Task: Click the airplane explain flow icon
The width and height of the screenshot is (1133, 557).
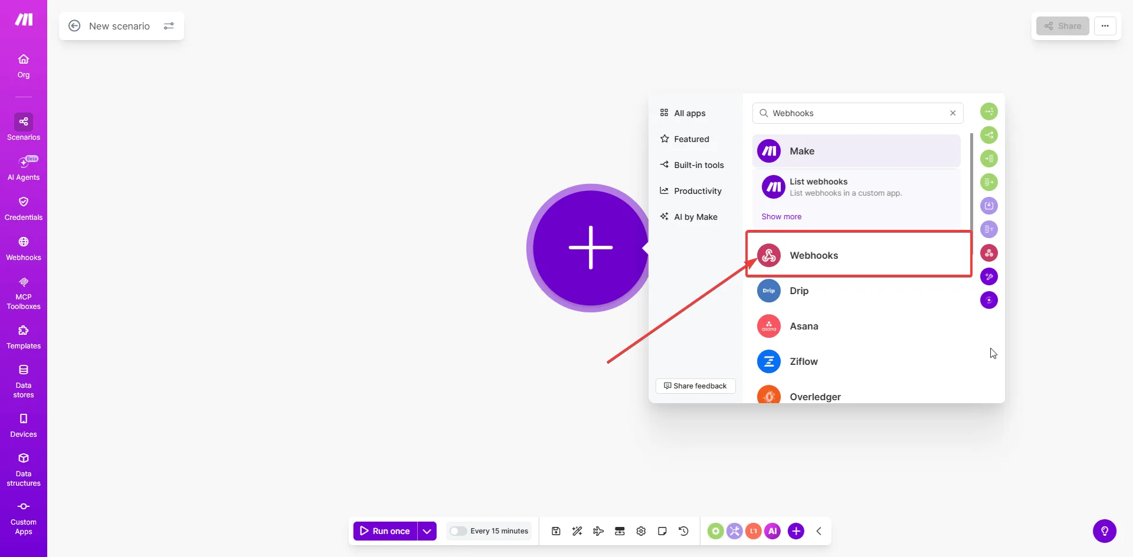Action: pos(598,531)
